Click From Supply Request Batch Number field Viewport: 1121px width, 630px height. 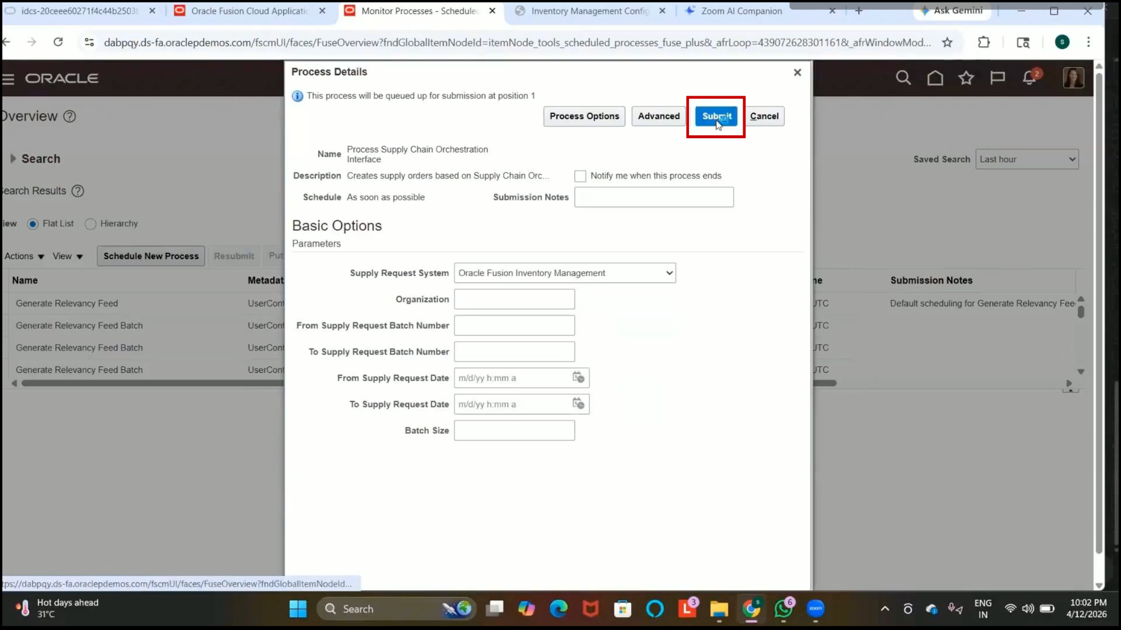[x=514, y=325]
